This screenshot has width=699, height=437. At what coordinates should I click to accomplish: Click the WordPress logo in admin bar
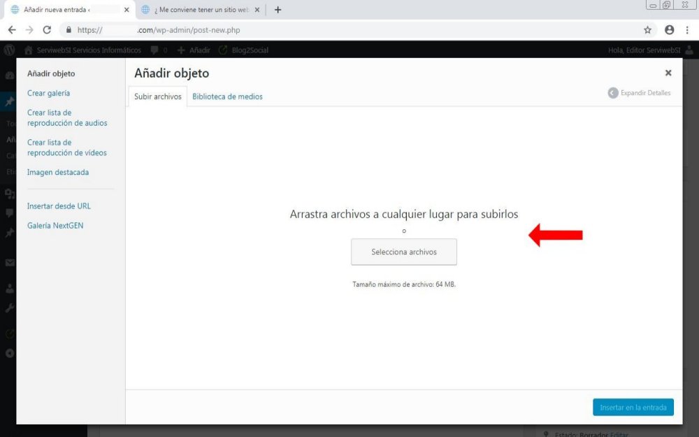point(10,50)
